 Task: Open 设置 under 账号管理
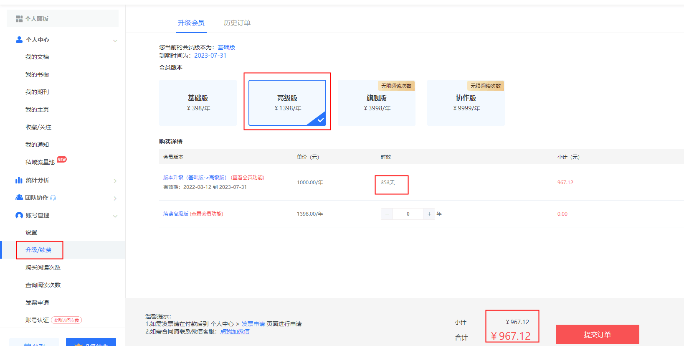31,232
